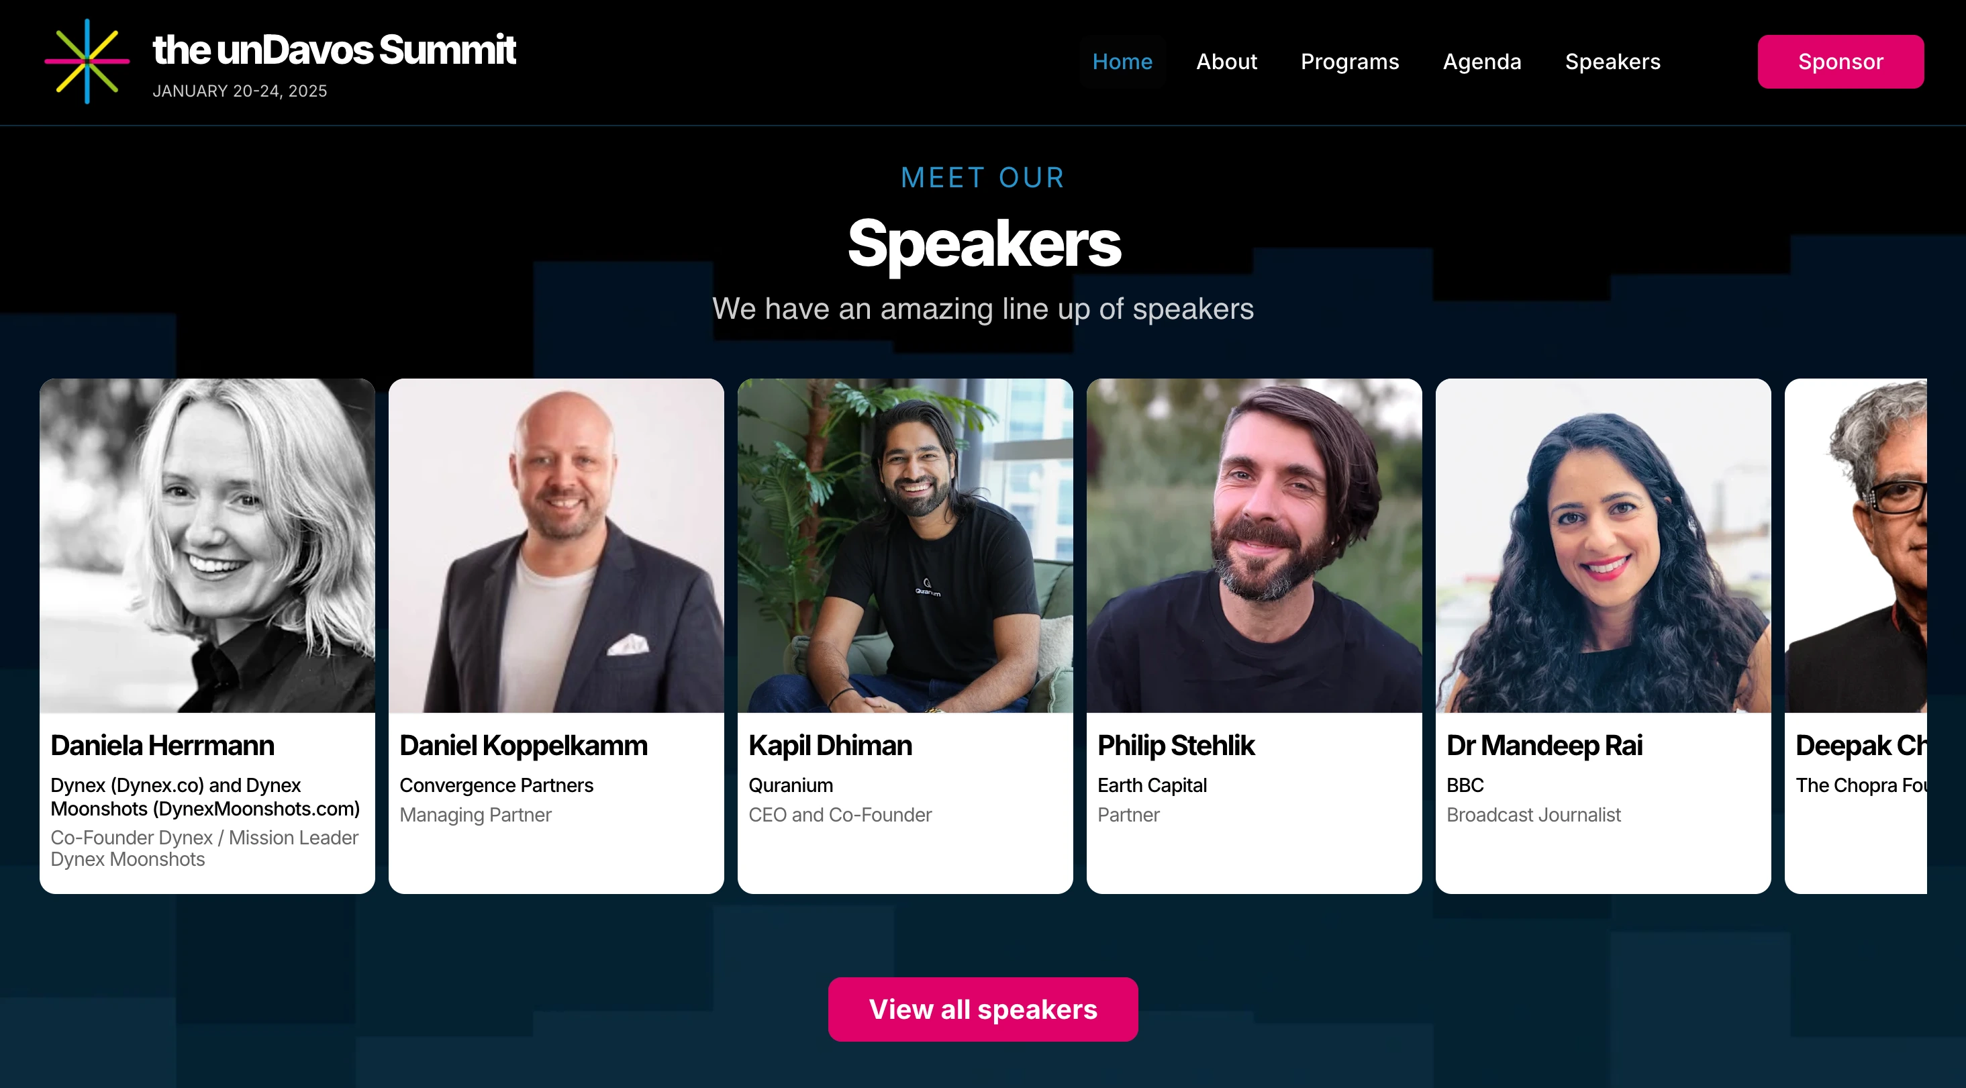The width and height of the screenshot is (1966, 1088).
Task: Click the Daniela Herrmann name heading
Action: coord(162,746)
